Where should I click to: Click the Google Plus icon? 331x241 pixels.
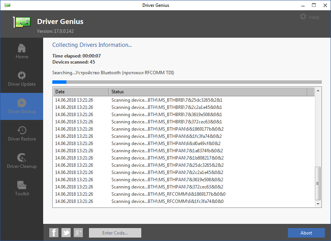78,233
